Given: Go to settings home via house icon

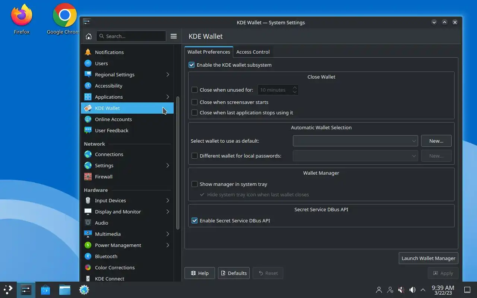Looking at the screenshot, I should tap(89, 36).
